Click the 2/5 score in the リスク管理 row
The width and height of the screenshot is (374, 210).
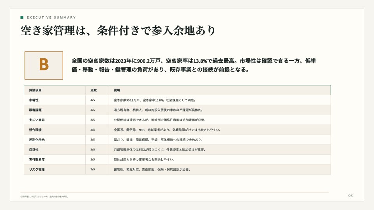click(93, 170)
